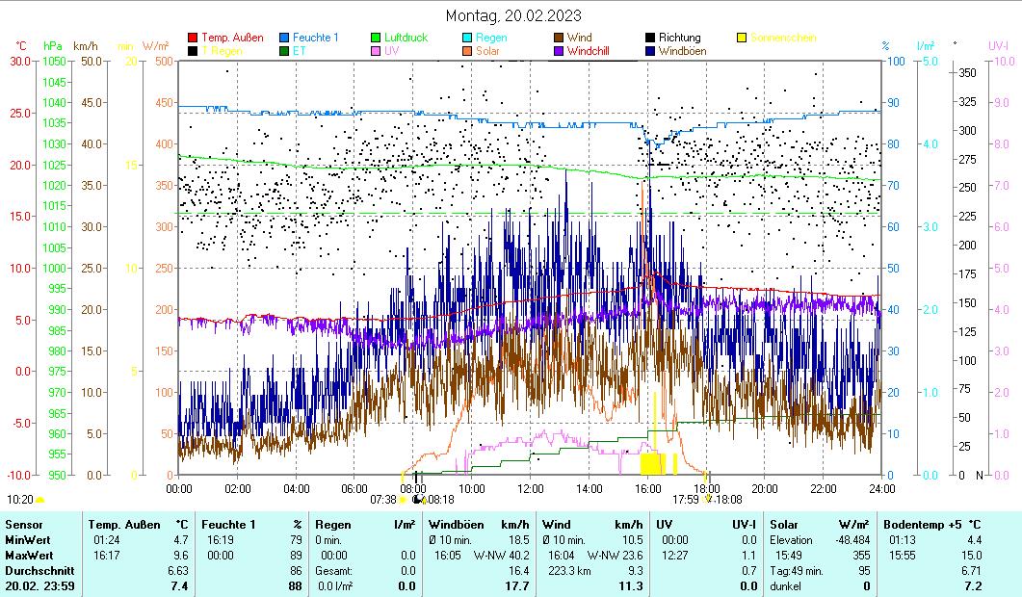Screen dimensions: 1022x597
Task: Click the red Temp. Außen legend swatch
Action: coord(193,39)
